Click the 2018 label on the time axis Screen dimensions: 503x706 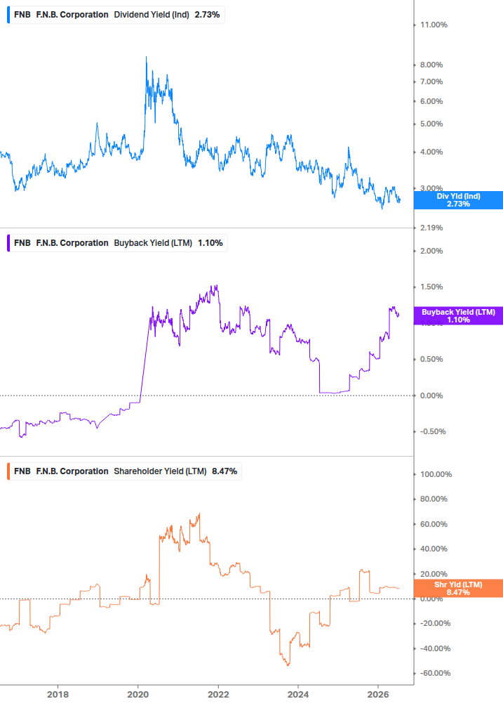click(x=58, y=695)
